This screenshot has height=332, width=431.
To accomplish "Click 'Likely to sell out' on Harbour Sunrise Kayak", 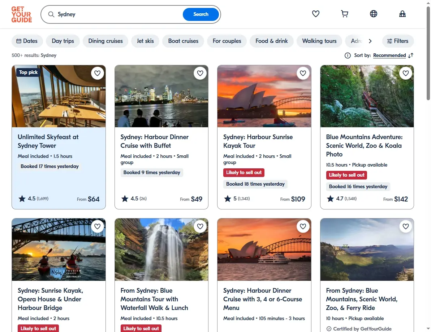I will (x=244, y=172).
